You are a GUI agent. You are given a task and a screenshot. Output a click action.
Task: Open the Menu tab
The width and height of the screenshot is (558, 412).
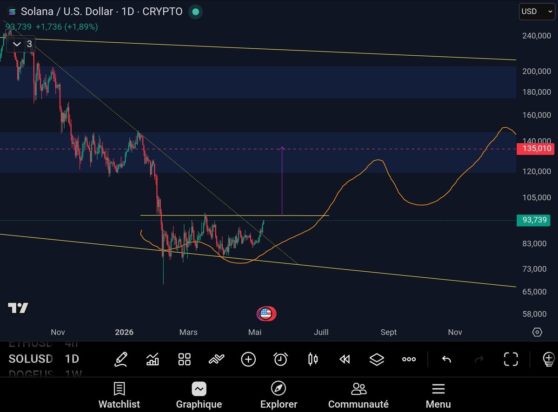pyautogui.click(x=438, y=396)
